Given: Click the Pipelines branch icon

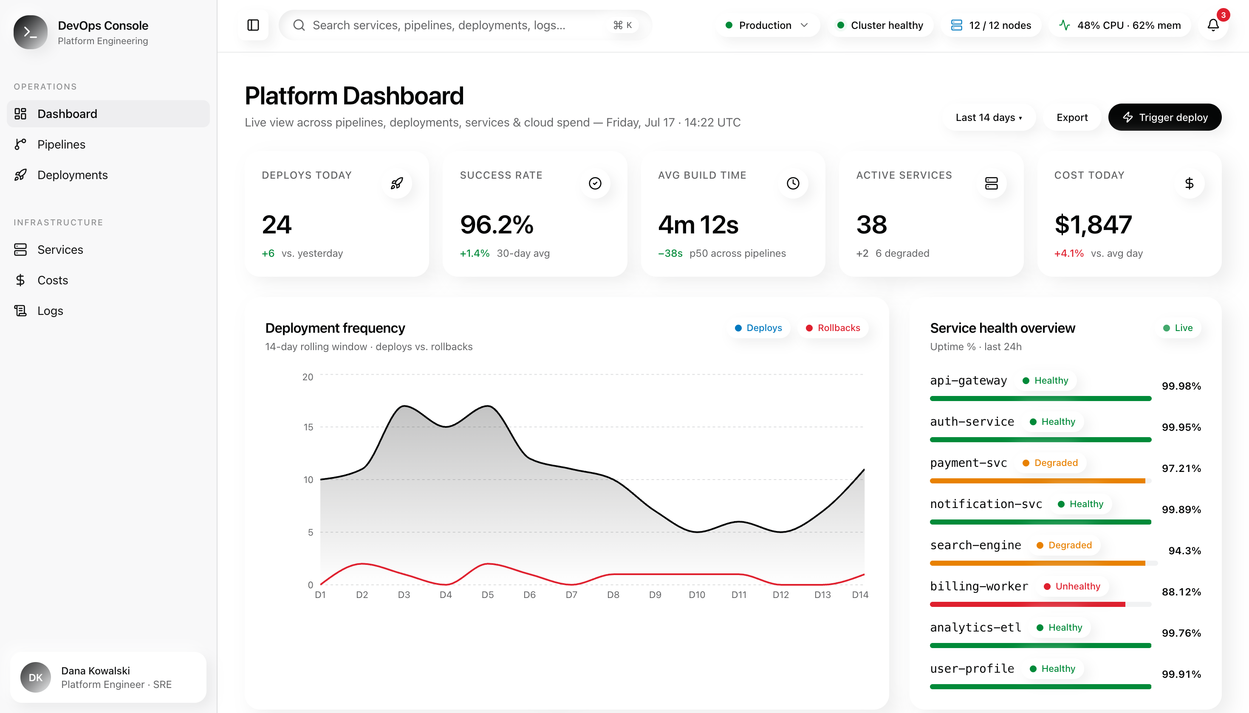Looking at the screenshot, I should coord(20,144).
